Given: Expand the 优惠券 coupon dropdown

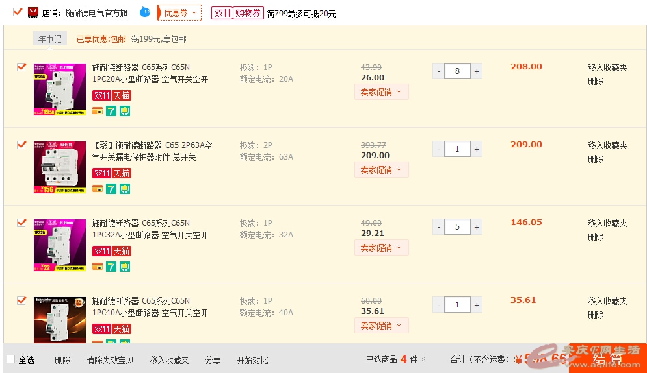Looking at the screenshot, I should point(179,13).
